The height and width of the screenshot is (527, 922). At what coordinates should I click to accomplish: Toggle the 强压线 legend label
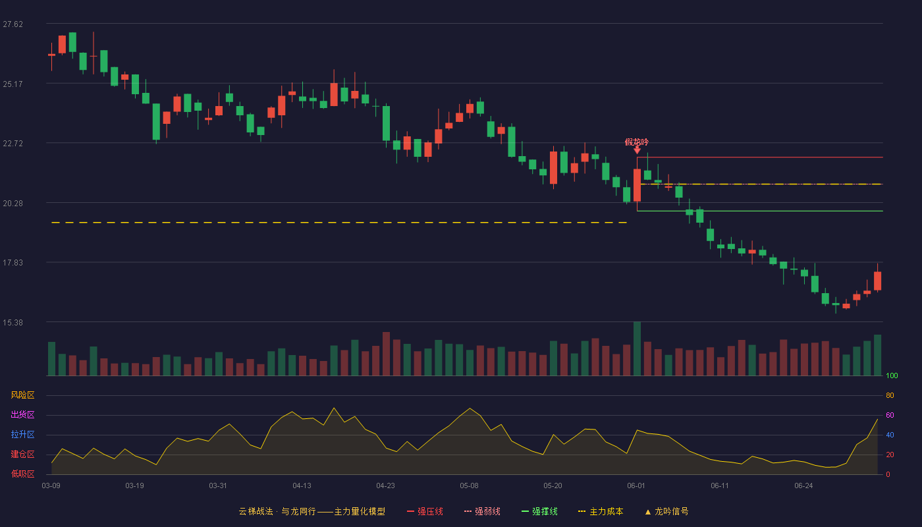tap(430, 511)
